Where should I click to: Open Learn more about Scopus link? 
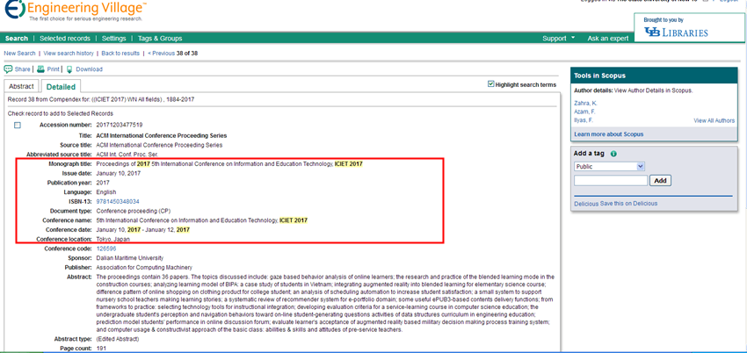pos(609,134)
